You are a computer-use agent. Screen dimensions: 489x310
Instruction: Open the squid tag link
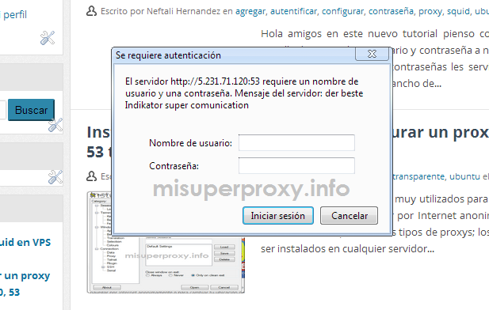458,12
